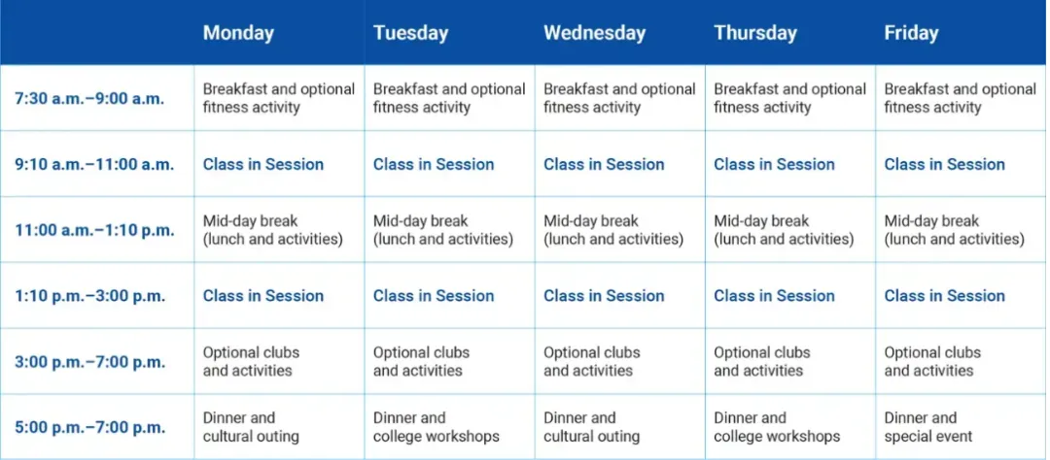Click Tuesday's Breakfast and optional fitness activity
This screenshot has height=460, width=1050.
coord(448,98)
